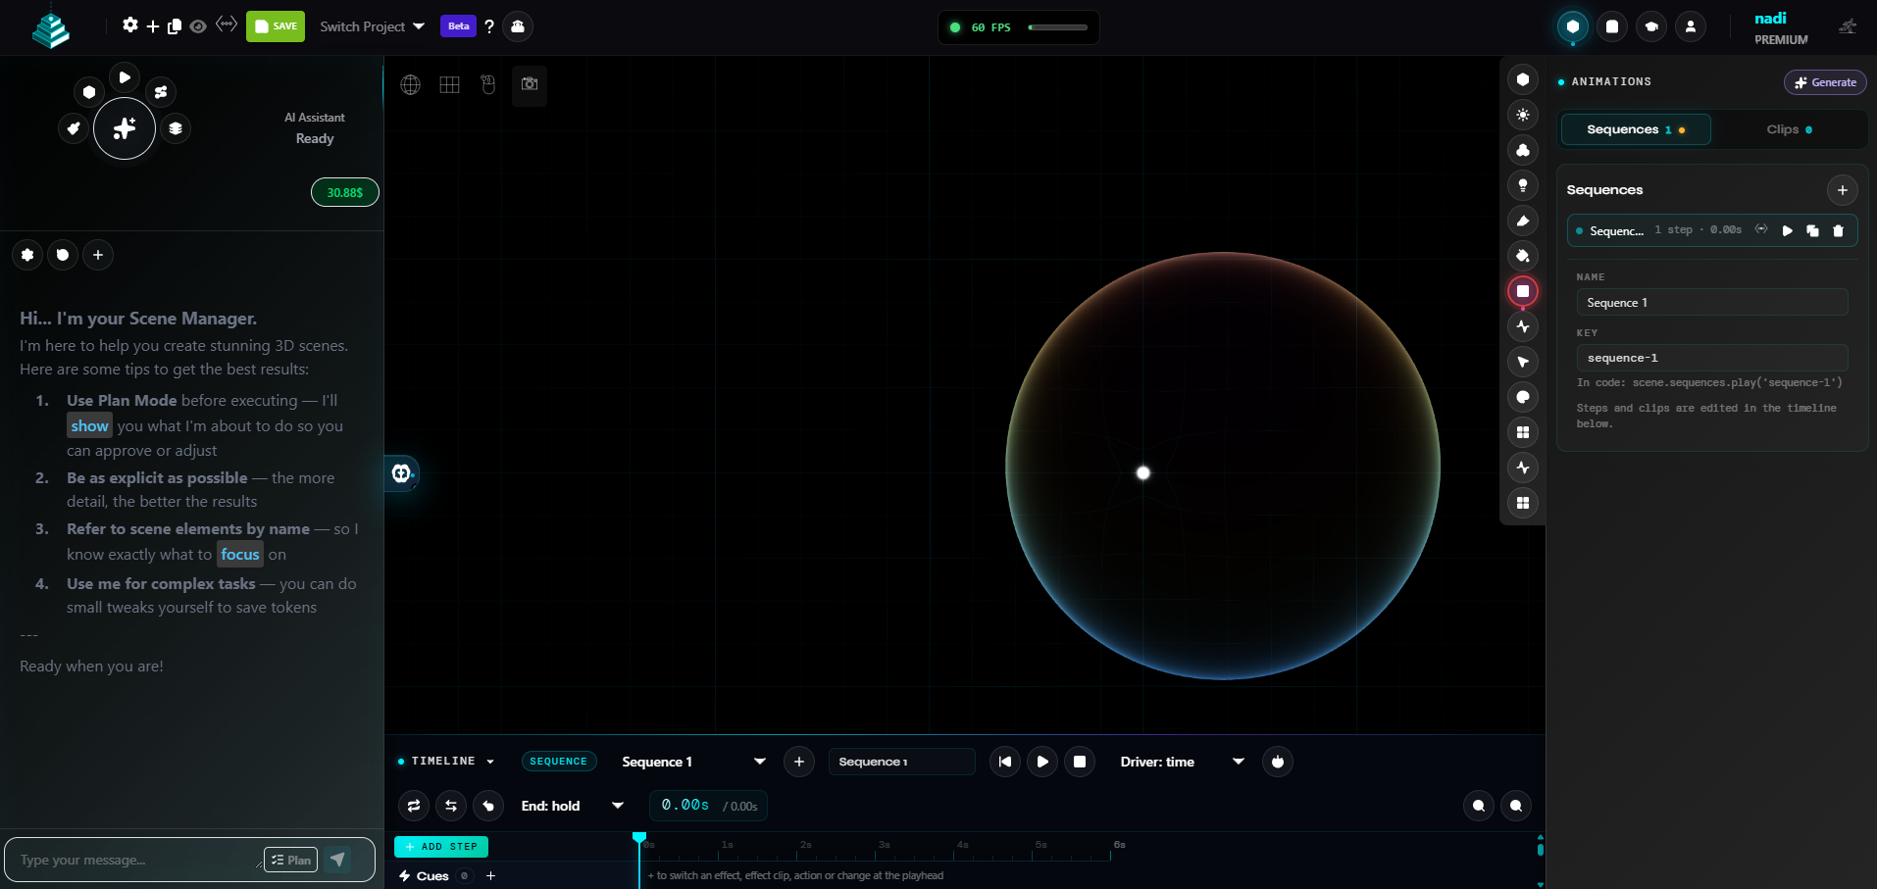The image size is (1877, 889).
Task: Click the green SAVE button
Action: (276, 26)
